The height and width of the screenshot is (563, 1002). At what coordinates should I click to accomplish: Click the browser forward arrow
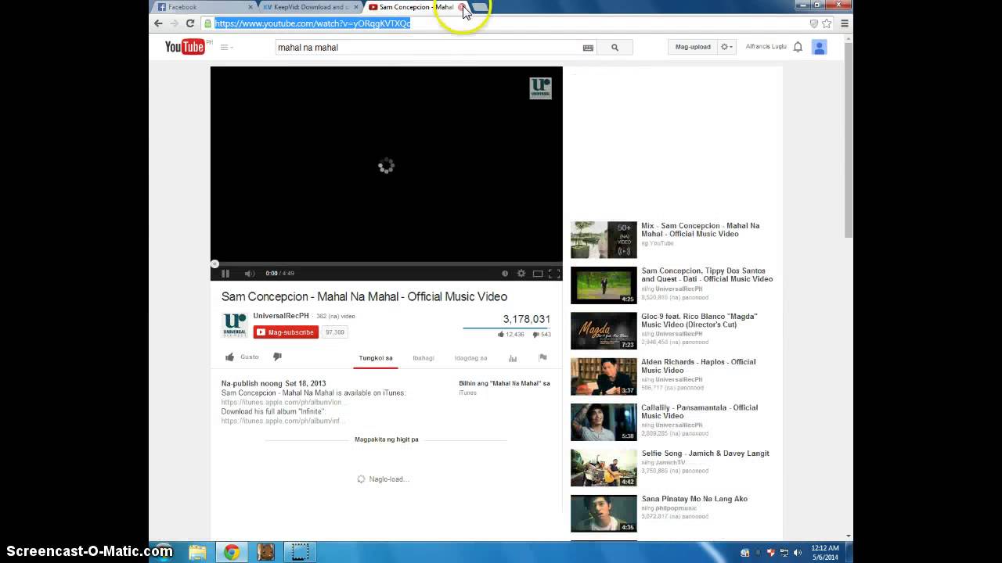point(174,23)
